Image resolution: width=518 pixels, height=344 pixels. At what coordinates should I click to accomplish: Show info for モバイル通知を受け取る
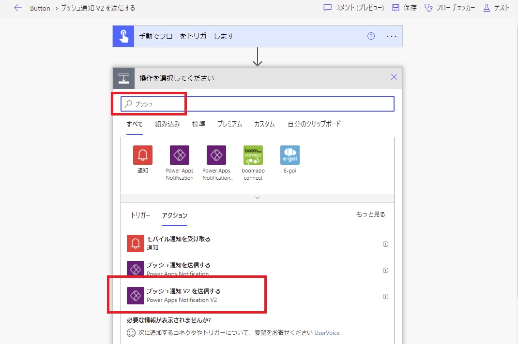click(x=385, y=244)
